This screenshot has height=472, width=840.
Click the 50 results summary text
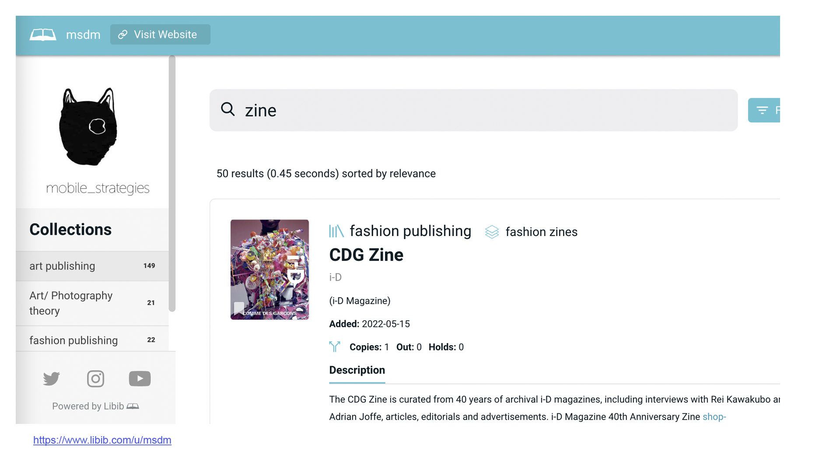coord(326,174)
